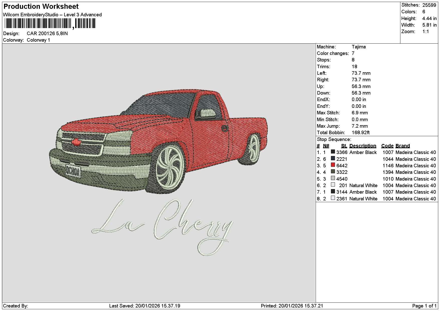Select the black swatch beside stitch count 3144
This screenshot has width=440, height=311.
tap(333, 191)
